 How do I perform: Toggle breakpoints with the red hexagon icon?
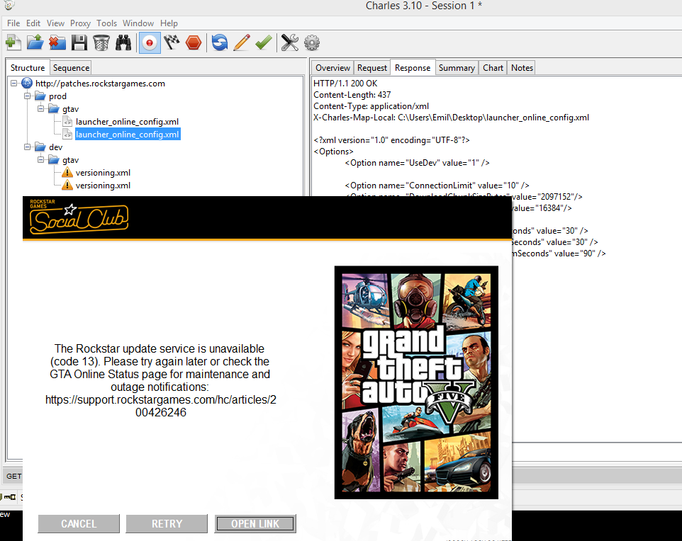[194, 42]
